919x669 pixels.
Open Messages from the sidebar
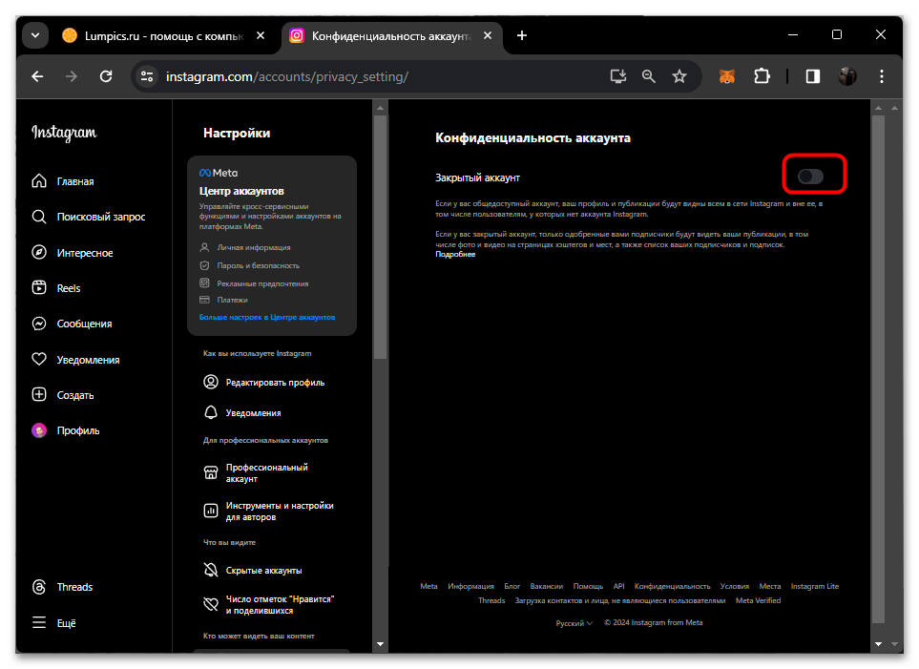[73, 324]
